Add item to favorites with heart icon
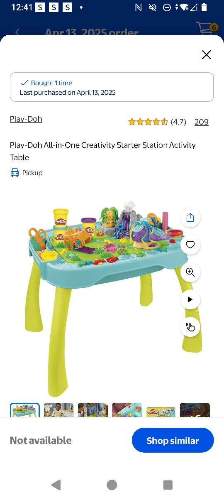This screenshot has height=500, width=224. 190,245
